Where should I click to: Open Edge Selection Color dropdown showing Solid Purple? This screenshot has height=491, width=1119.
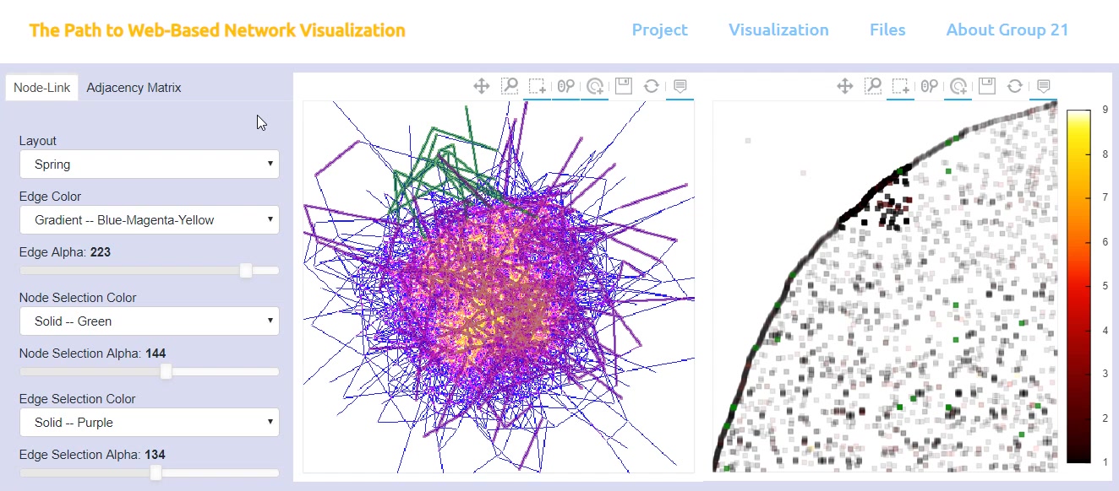149,423
